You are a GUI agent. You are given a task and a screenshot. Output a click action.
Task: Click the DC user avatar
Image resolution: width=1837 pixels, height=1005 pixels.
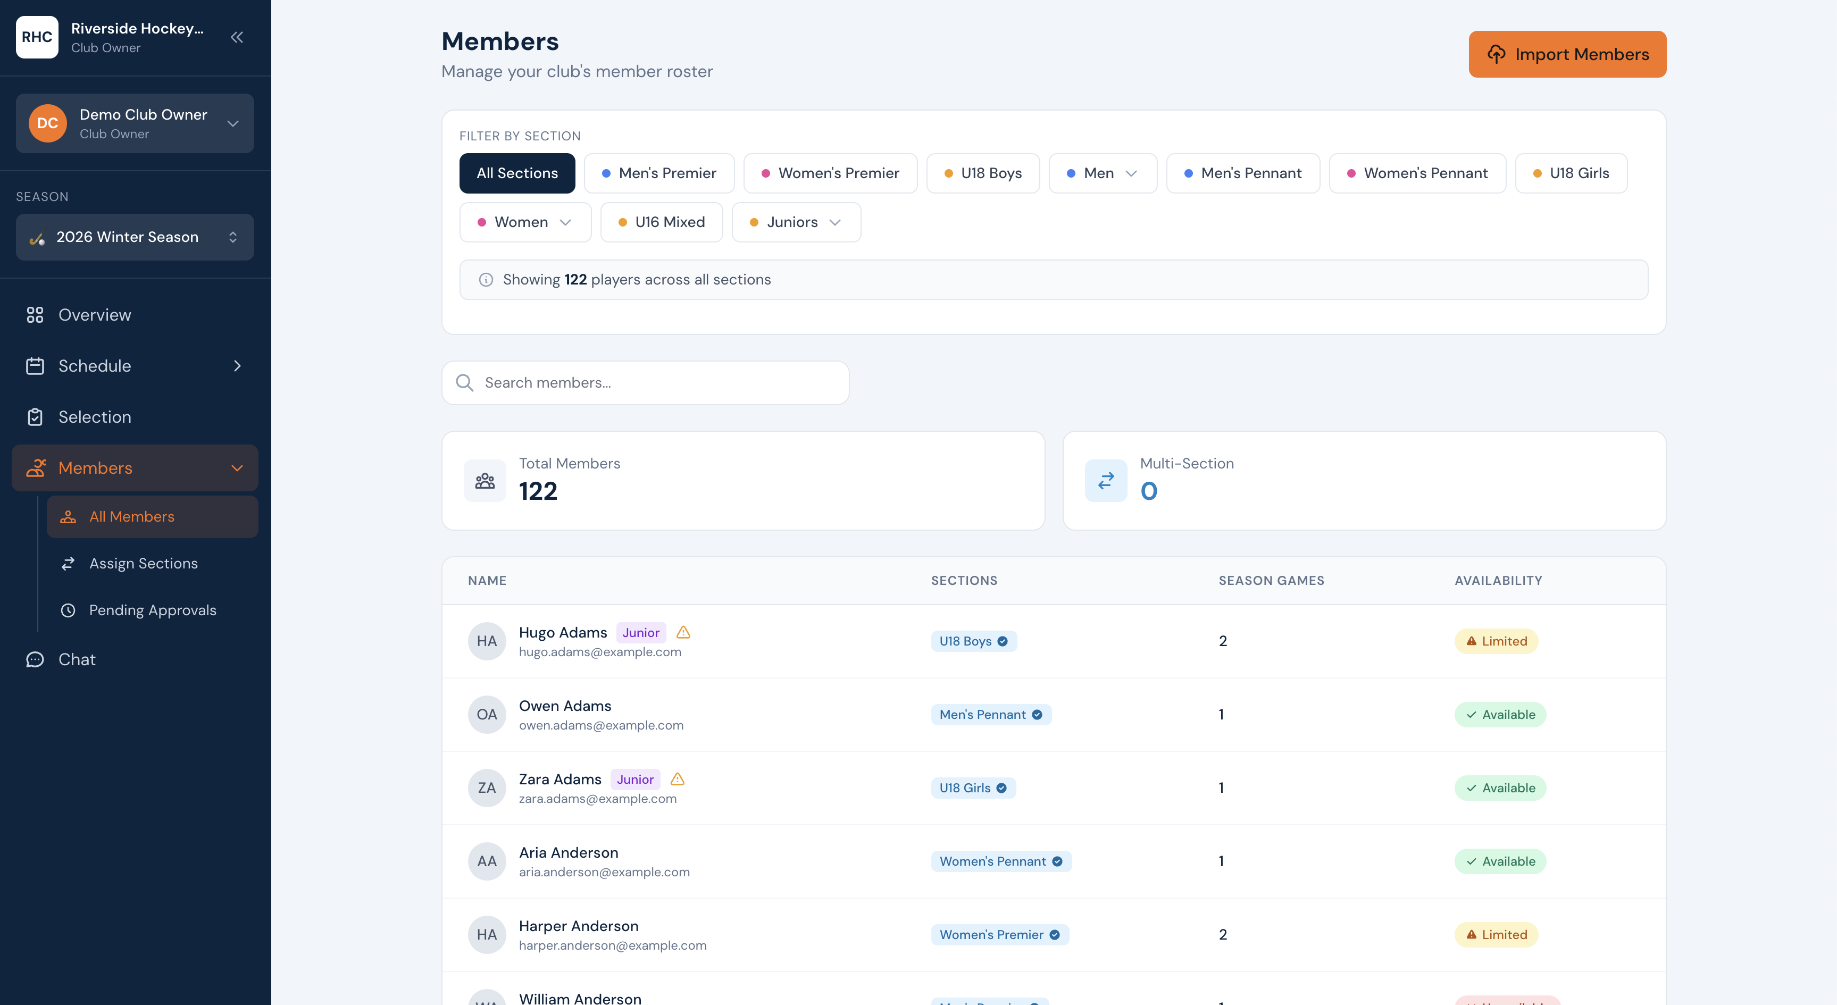[x=48, y=123]
